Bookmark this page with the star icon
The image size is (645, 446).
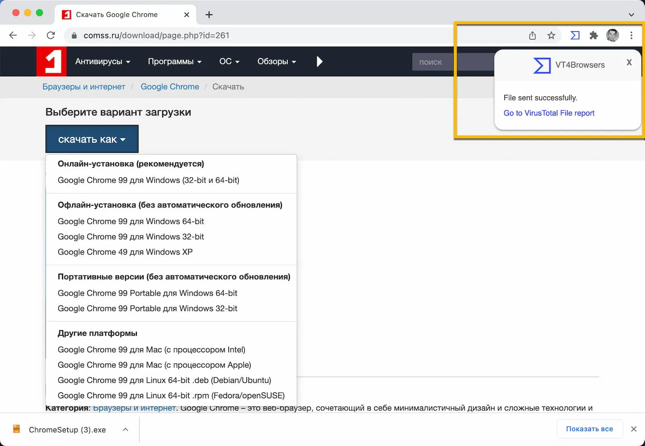551,35
